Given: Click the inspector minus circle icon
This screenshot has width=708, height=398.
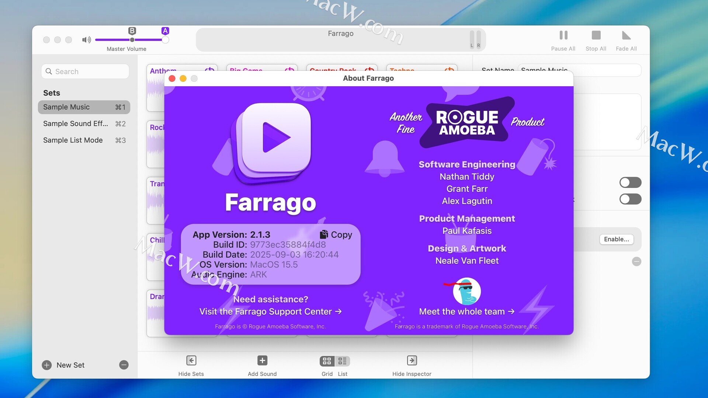Looking at the screenshot, I should (636, 261).
